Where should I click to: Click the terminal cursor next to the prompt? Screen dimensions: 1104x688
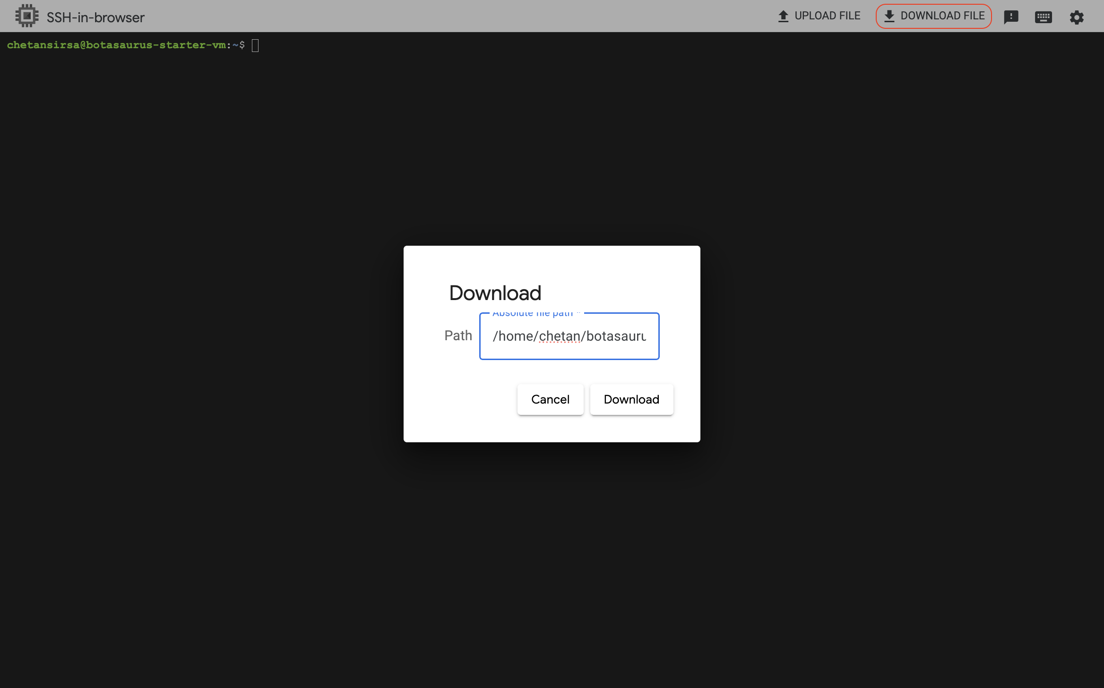tap(256, 45)
